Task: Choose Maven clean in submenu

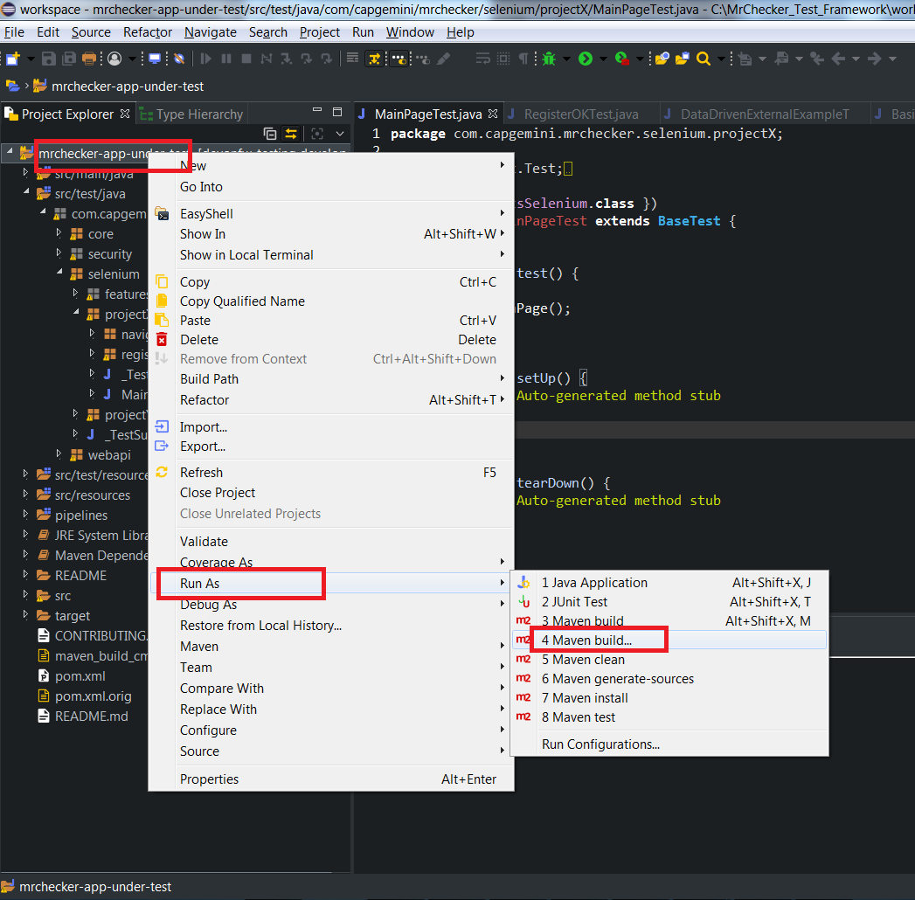Action: 583,660
